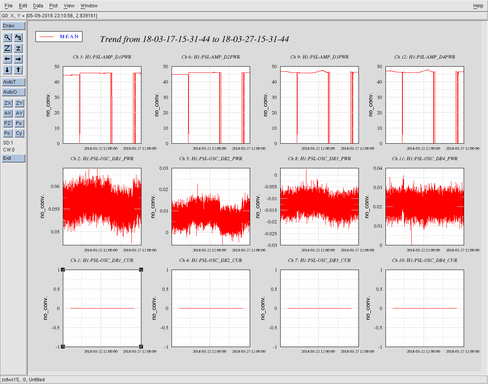This screenshot has width=488, height=384.
Task: Click the 'Ch 8: H1:PSL-OSC_DB3_PWR' title
Action: click(320, 159)
